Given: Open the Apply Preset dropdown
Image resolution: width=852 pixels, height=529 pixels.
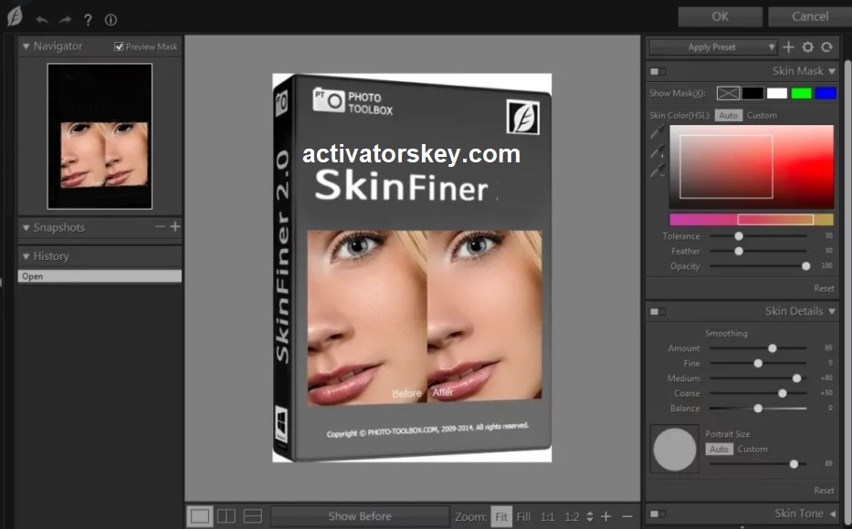Looking at the screenshot, I should (x=713, y=47).
